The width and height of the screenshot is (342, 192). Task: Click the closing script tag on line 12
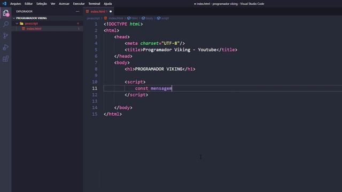[x=136, y=95]
